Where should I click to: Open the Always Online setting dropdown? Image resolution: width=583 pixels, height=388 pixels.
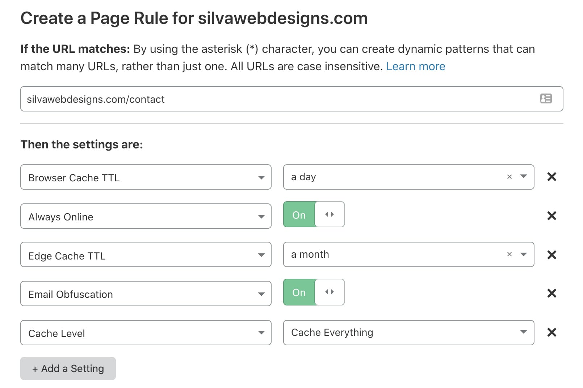(146, 216)
